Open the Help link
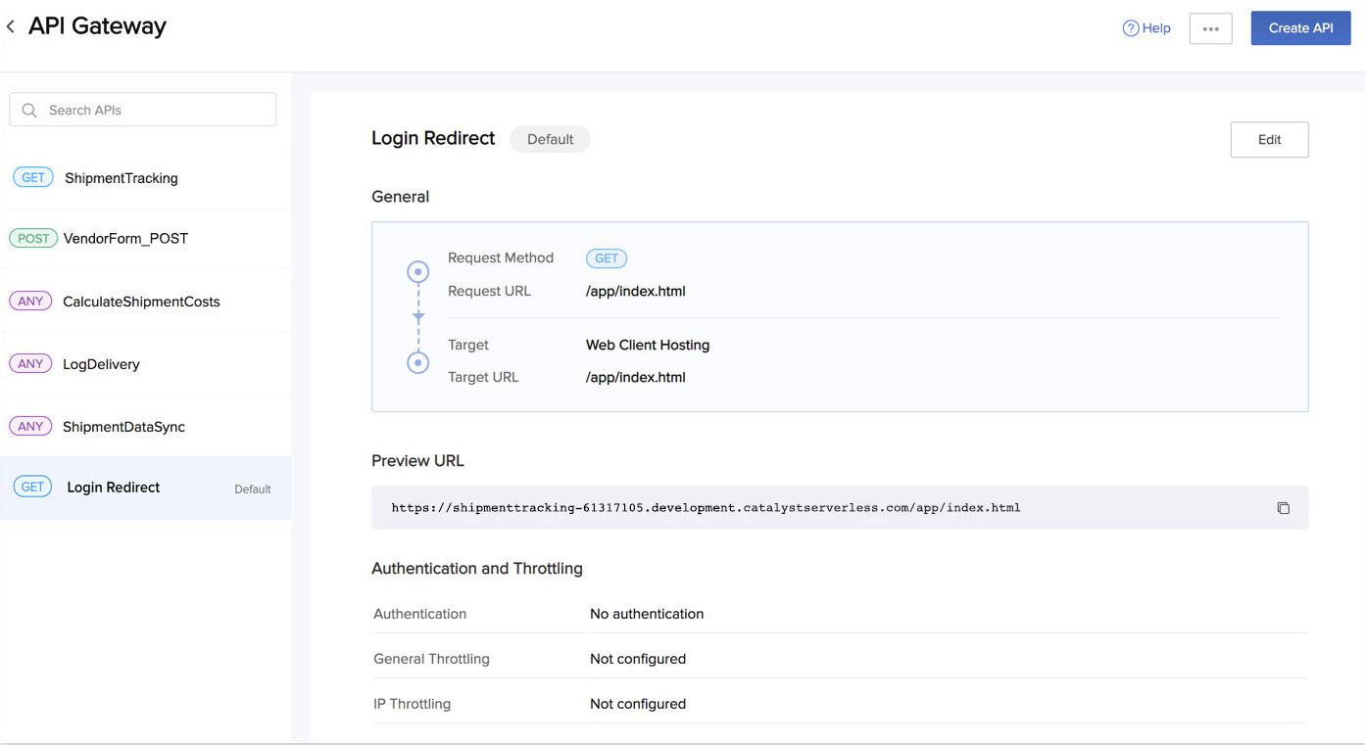The image size is (1365, 745). coord(1146,27)
